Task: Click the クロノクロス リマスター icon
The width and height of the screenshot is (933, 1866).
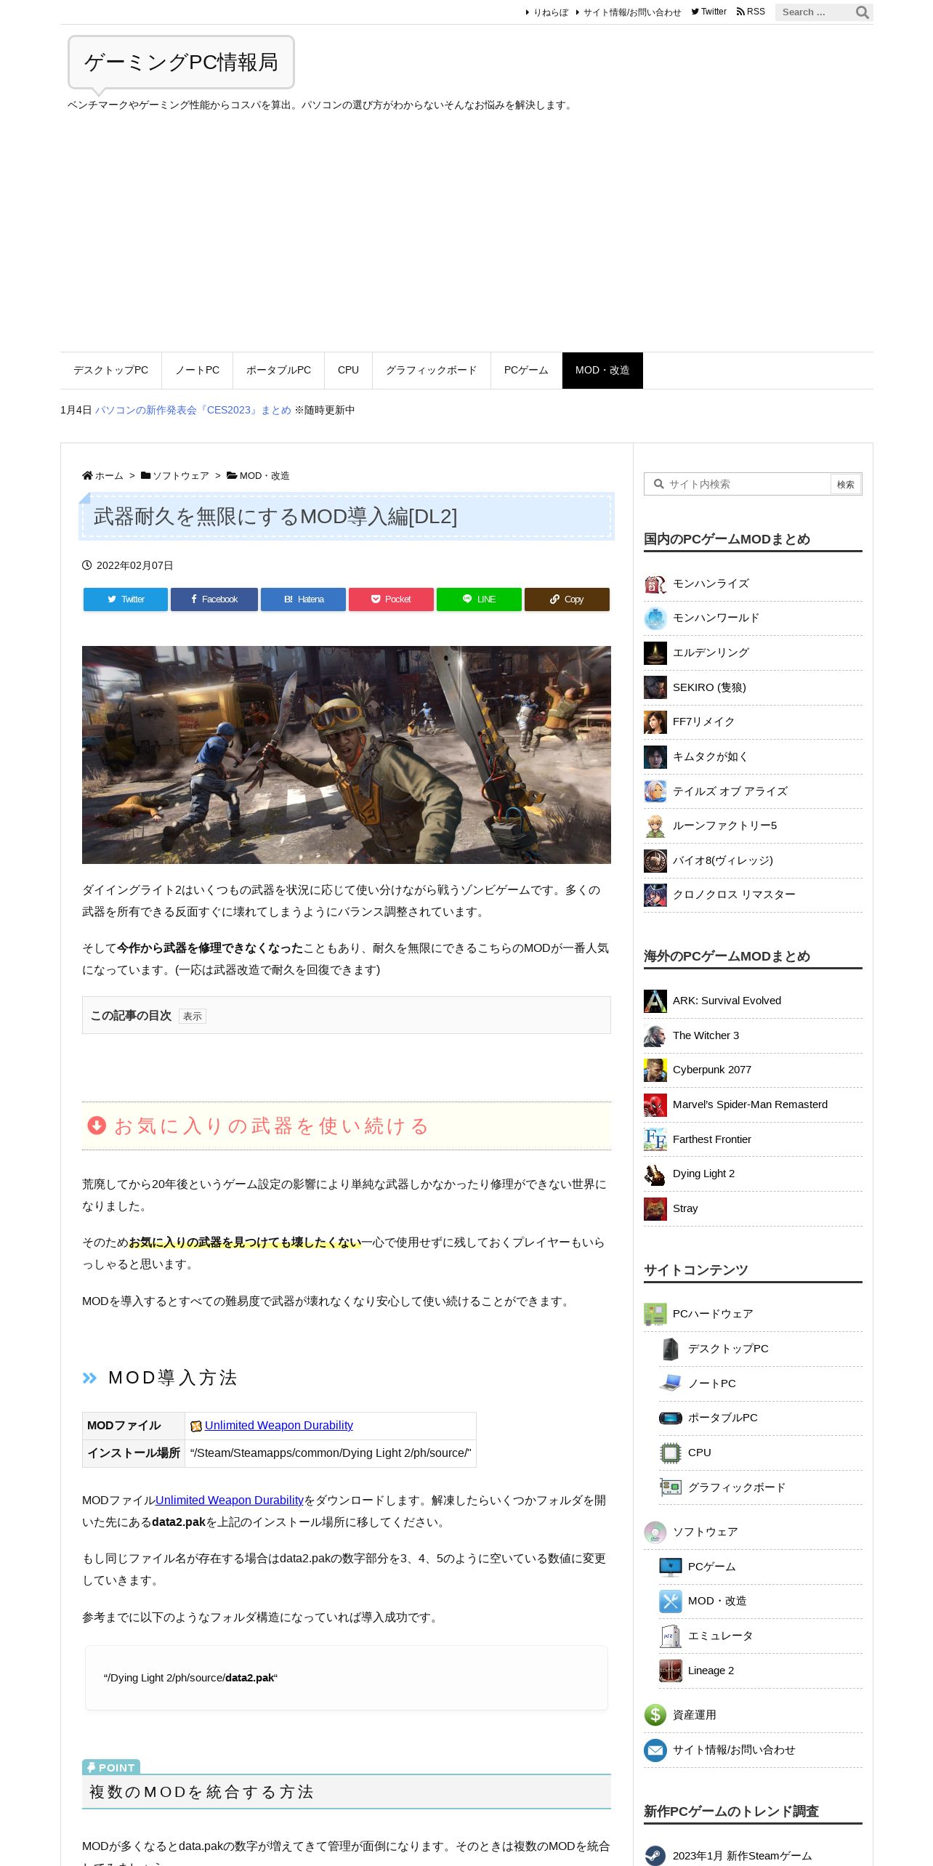Action: (655, 895)
